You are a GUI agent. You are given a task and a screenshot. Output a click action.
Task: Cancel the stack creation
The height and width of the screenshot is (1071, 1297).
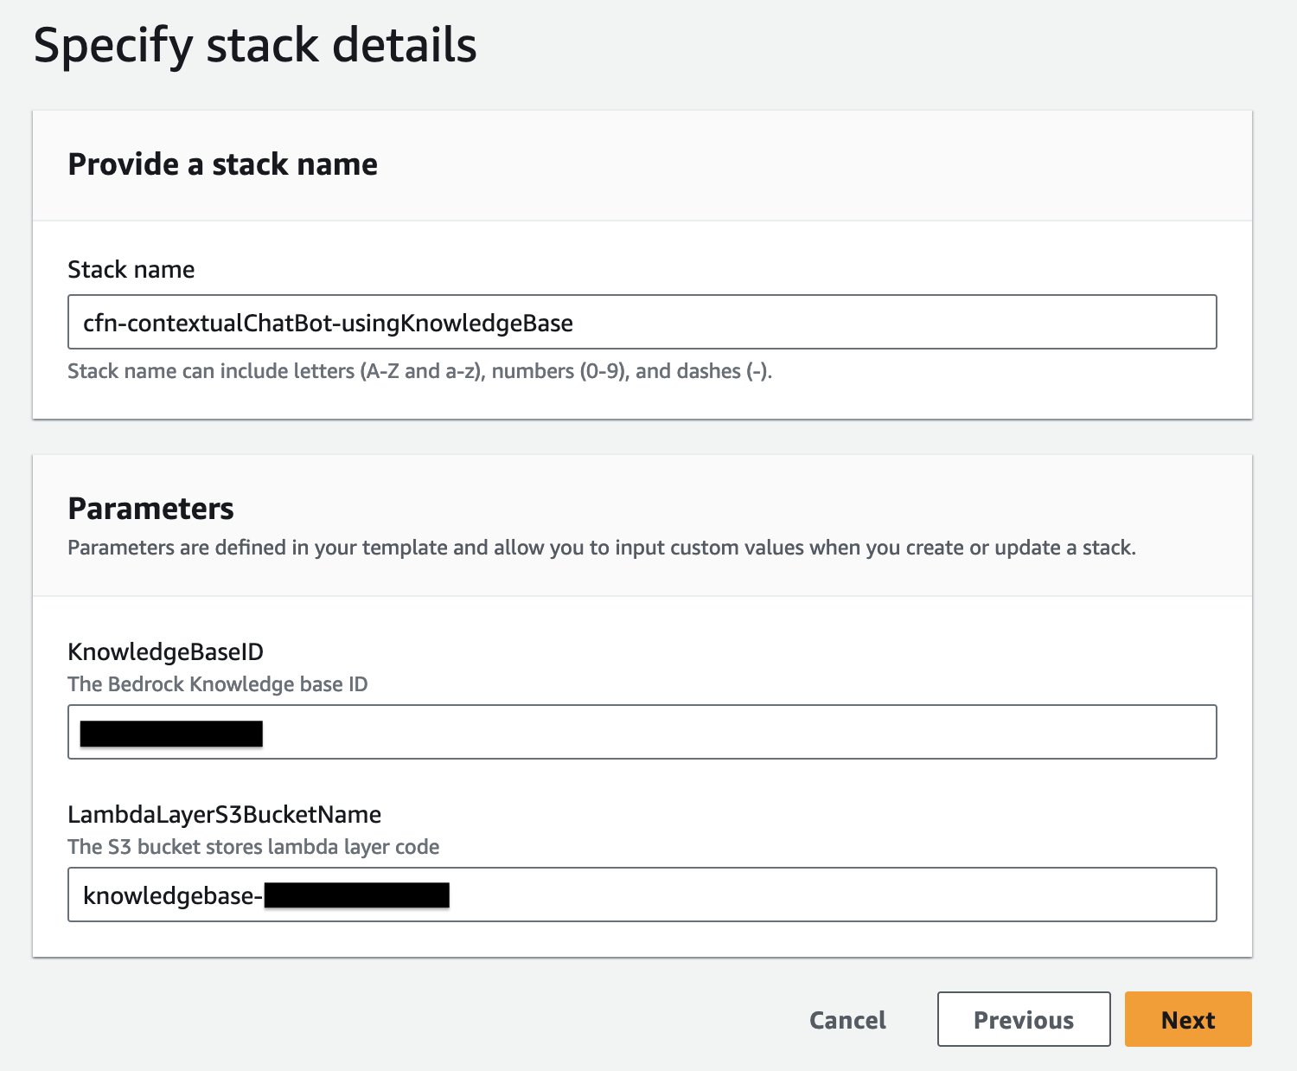[847, 1020]
